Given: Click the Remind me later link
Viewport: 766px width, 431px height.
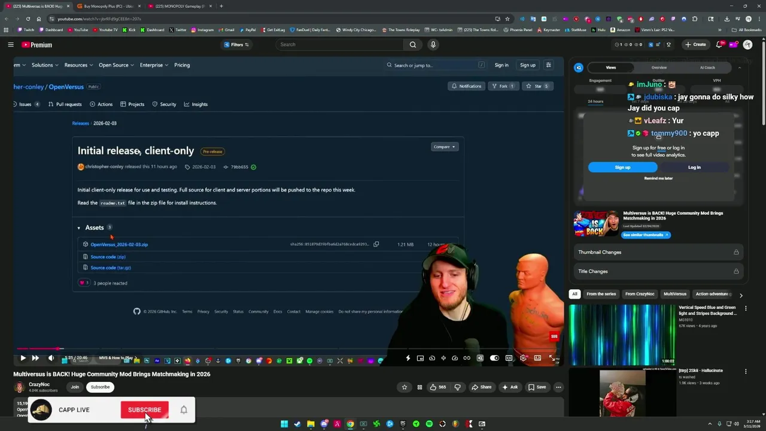Looking at the screenshot, I should tap(658, 178).
